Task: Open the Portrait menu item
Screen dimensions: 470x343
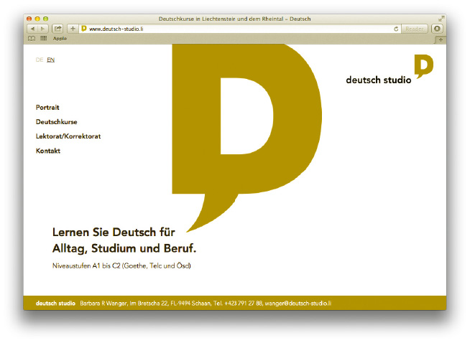Action: (47, 107)
